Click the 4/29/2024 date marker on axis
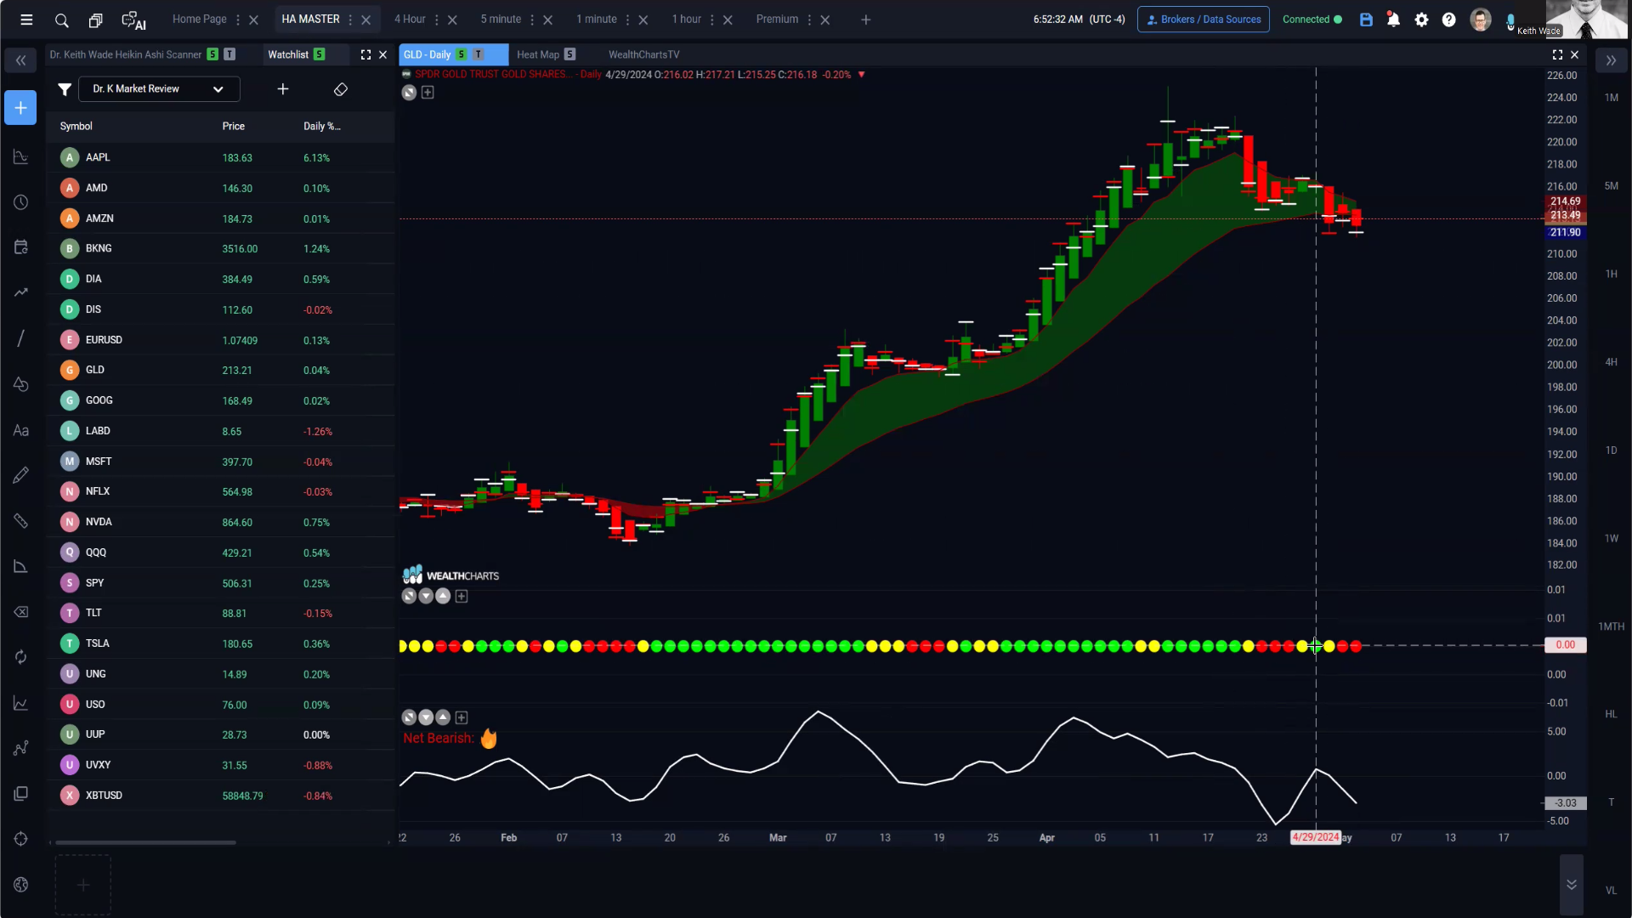 click(x=1315, y=838)
